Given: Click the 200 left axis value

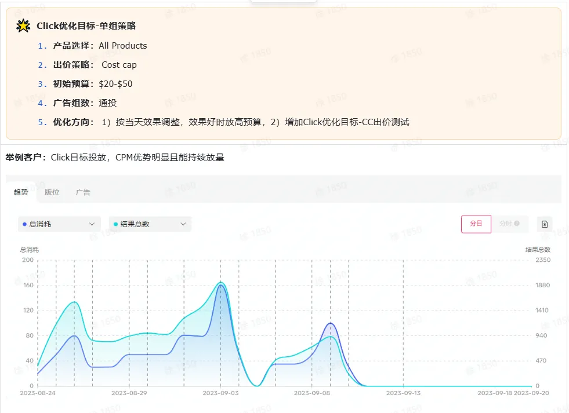Looking at the screenshot, I should (x=28, y=260).
